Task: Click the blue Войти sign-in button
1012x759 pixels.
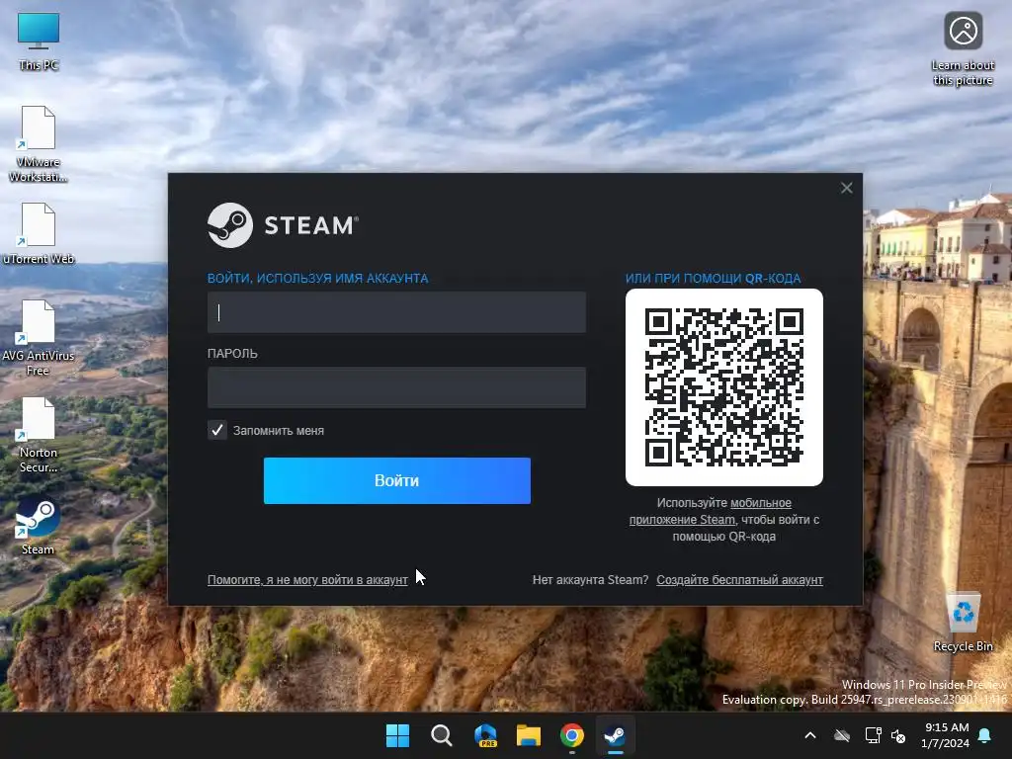Action: [x=397, y=481]
